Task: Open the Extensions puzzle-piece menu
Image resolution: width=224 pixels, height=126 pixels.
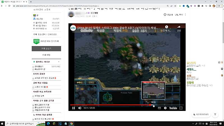Action: [x=202, y=6]
